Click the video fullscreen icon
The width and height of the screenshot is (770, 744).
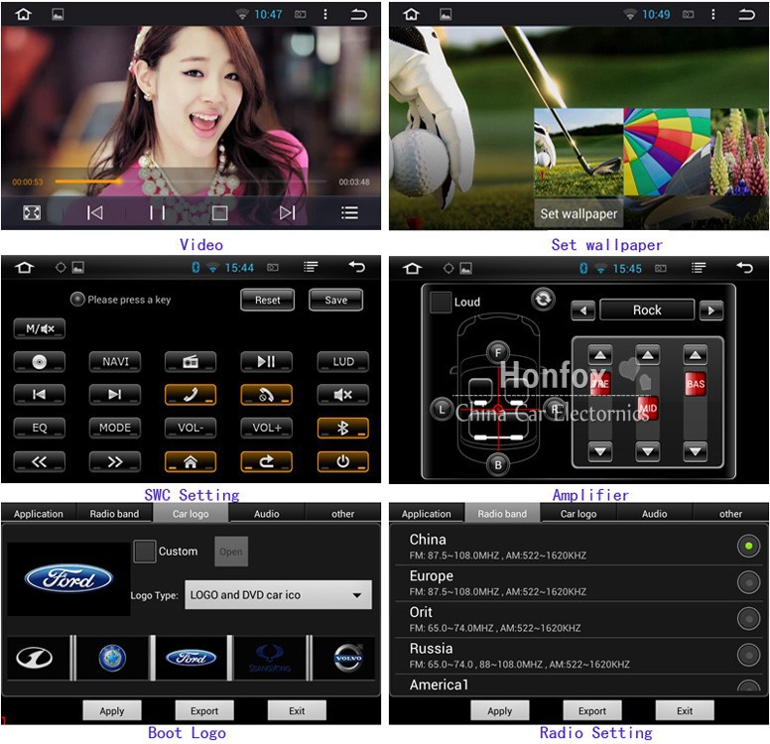[x=32, y=212]
